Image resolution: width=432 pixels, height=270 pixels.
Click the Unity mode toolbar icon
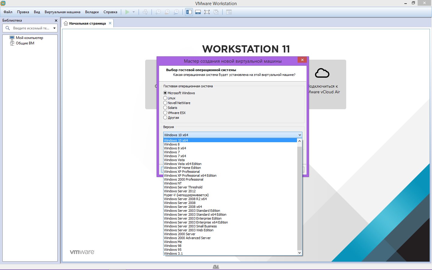[216, 12]
